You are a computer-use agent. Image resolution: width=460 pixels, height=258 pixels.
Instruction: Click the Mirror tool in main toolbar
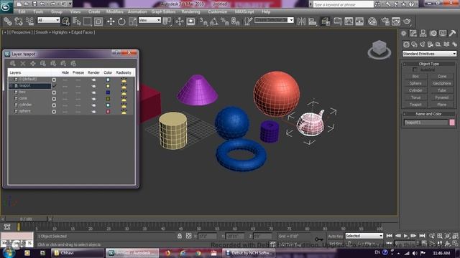[x=301, y=21]
